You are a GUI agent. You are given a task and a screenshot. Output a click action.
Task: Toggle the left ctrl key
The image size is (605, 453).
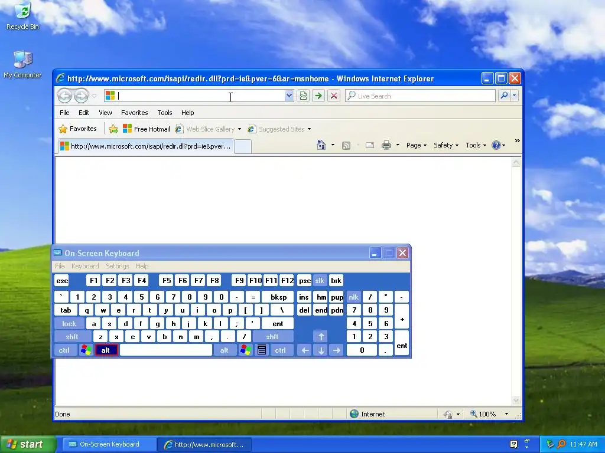(64, 350)
